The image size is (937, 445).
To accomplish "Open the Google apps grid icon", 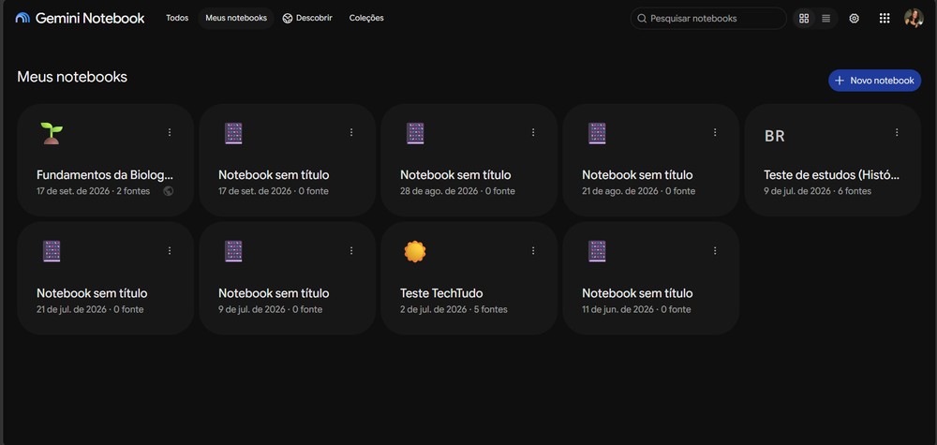I will pos(885,19).
